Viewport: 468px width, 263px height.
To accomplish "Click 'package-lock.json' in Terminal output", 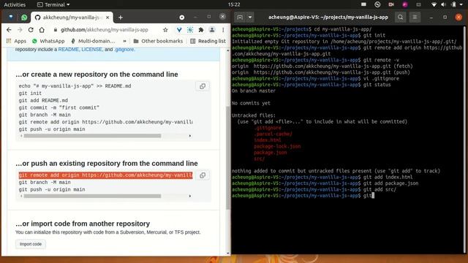I will point(277,146).
